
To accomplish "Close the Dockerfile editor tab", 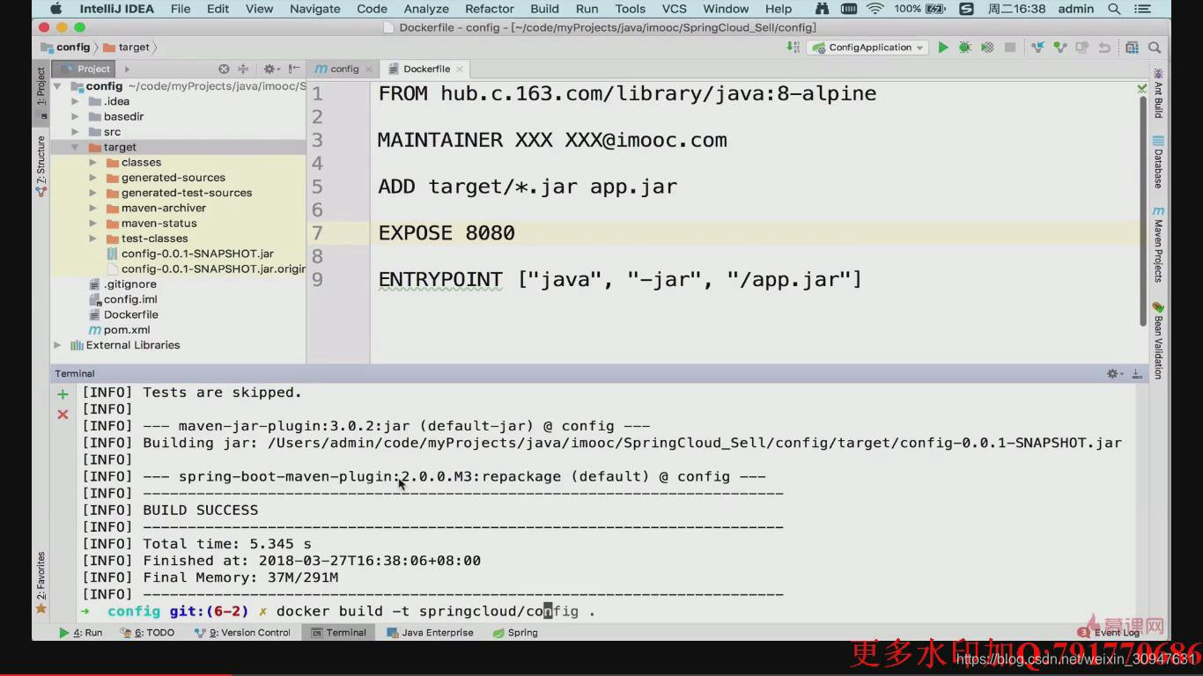I will 460,69.
